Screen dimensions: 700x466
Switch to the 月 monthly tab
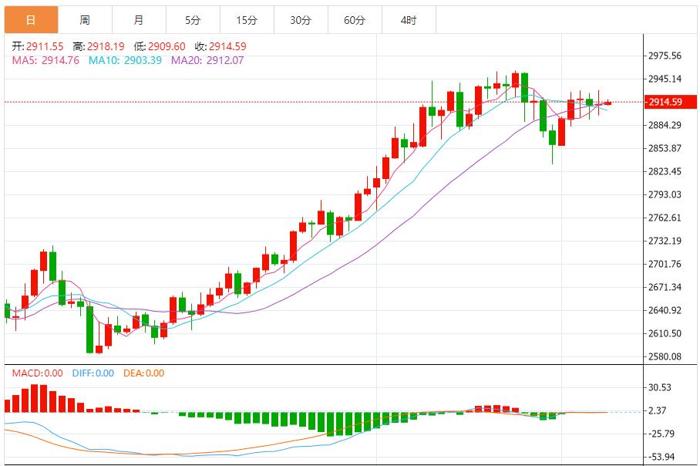click(138, 20)
